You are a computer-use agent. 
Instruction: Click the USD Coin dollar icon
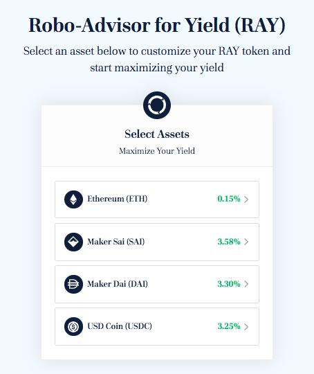[73, 326]
